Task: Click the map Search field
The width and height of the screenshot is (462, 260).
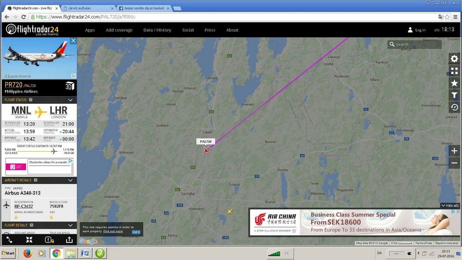Action: point(415,44)
